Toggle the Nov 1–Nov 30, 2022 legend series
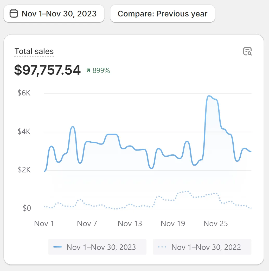This screenshot has height=271, width=269. tap(202, 247)
